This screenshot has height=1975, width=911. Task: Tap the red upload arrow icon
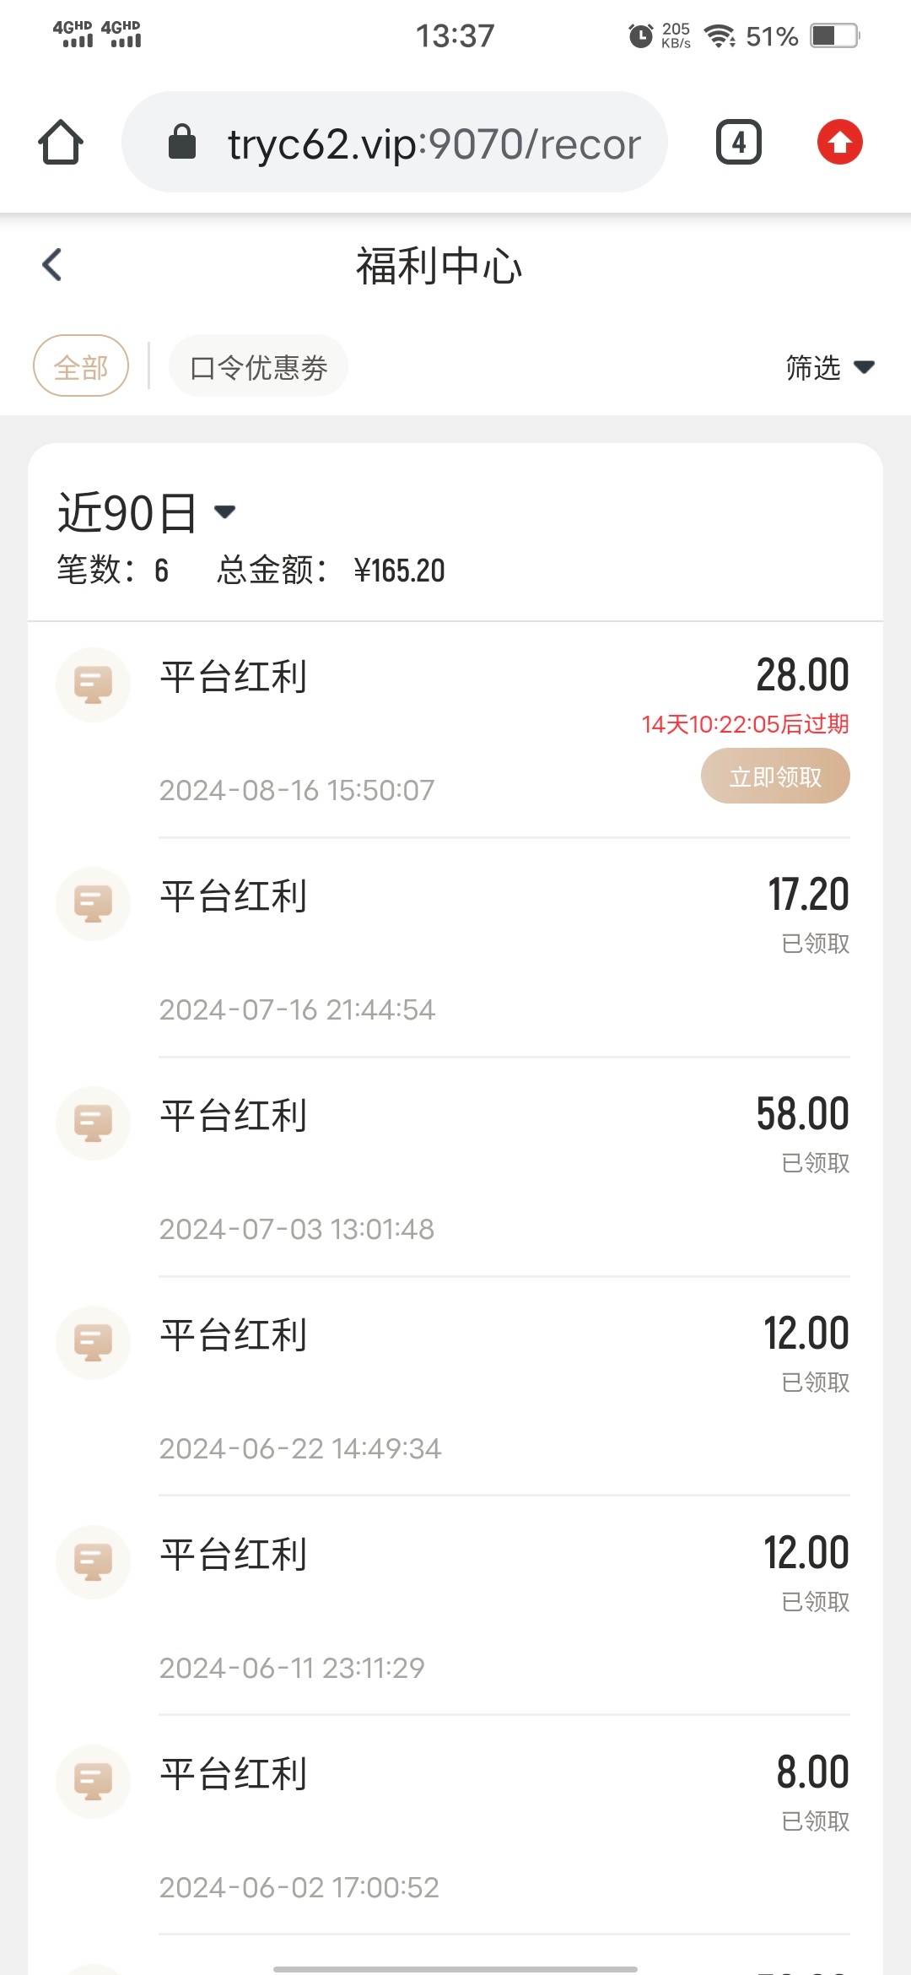tap(839, 142)
